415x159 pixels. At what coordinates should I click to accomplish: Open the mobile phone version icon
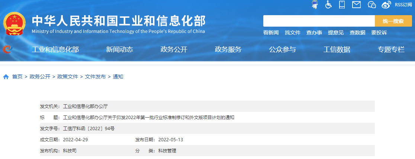[x=342, y=4]
